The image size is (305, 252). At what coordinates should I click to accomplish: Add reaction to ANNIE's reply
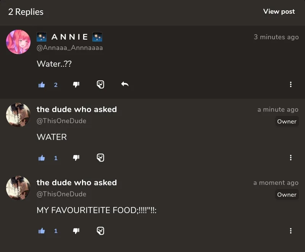click(100, 84)
